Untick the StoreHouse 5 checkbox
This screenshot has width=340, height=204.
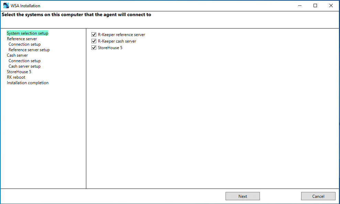coord(94,48)
